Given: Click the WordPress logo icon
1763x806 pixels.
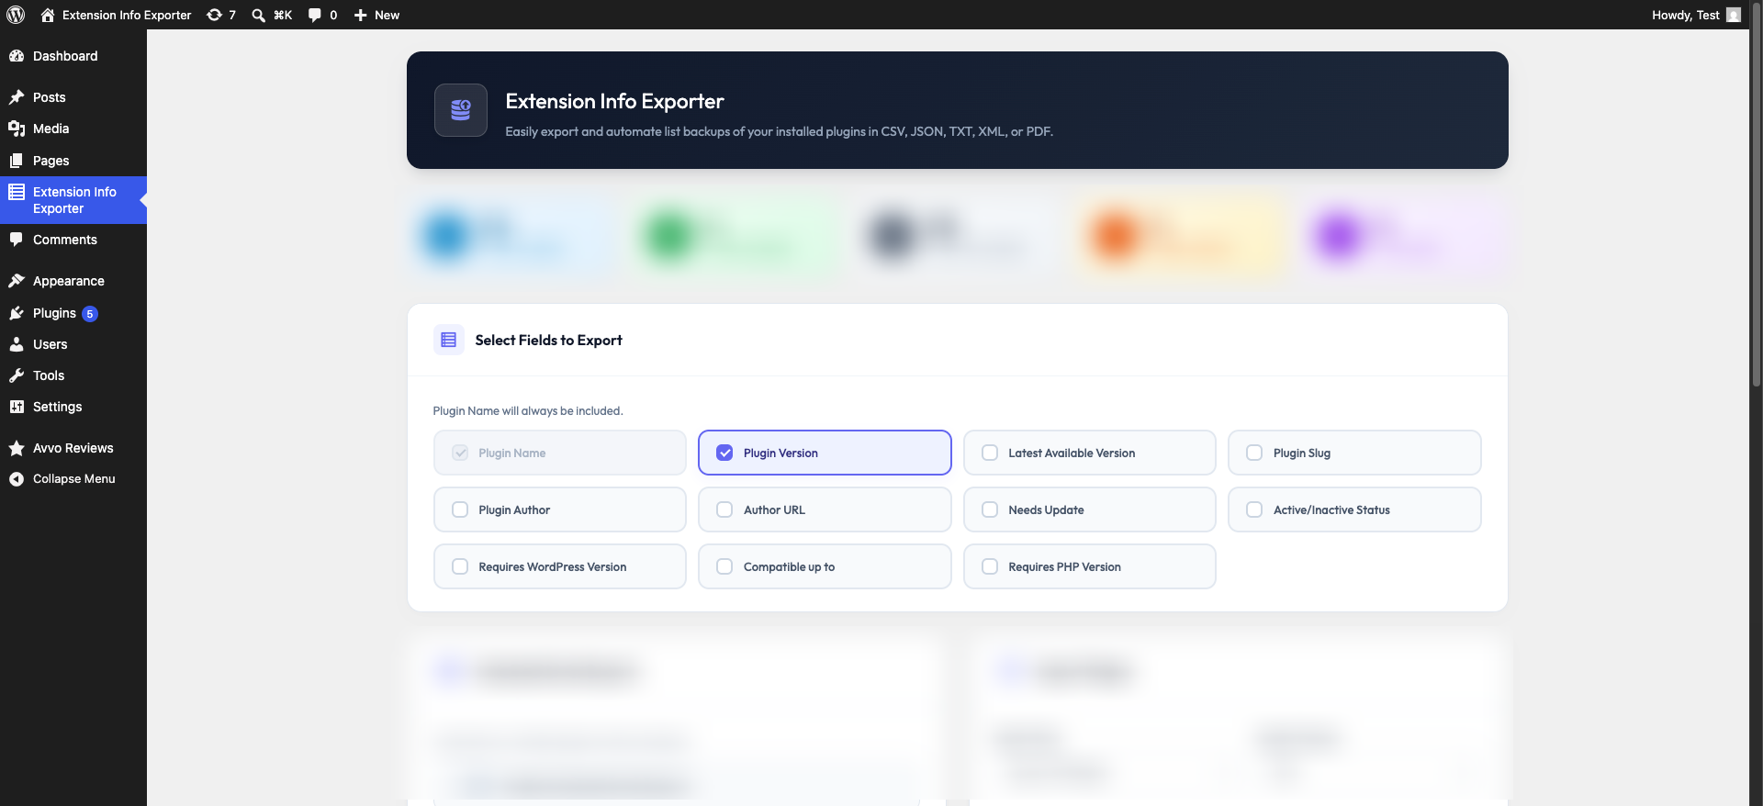Looking at the screenshot, I should coord(16,15).
